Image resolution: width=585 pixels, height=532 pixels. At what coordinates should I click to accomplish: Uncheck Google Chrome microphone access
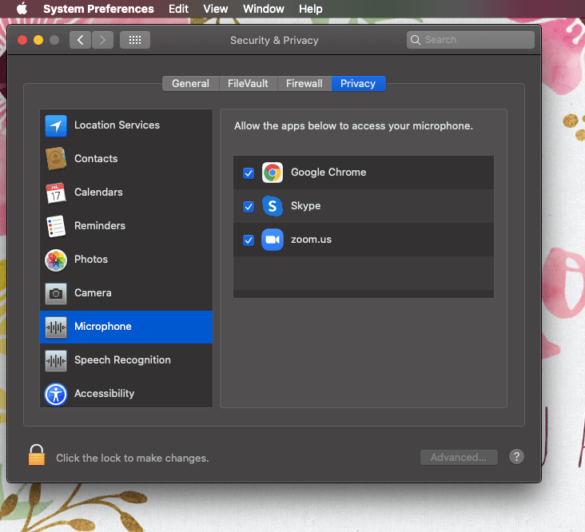click(x=249, y=173)
